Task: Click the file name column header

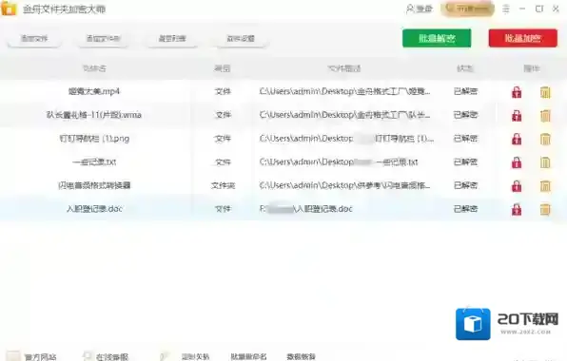Action: click(x=94, y=68)
